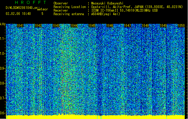Click the 1.1 kHz axis label
Screen dimensions: 188x119
click(x=3, y=39)
